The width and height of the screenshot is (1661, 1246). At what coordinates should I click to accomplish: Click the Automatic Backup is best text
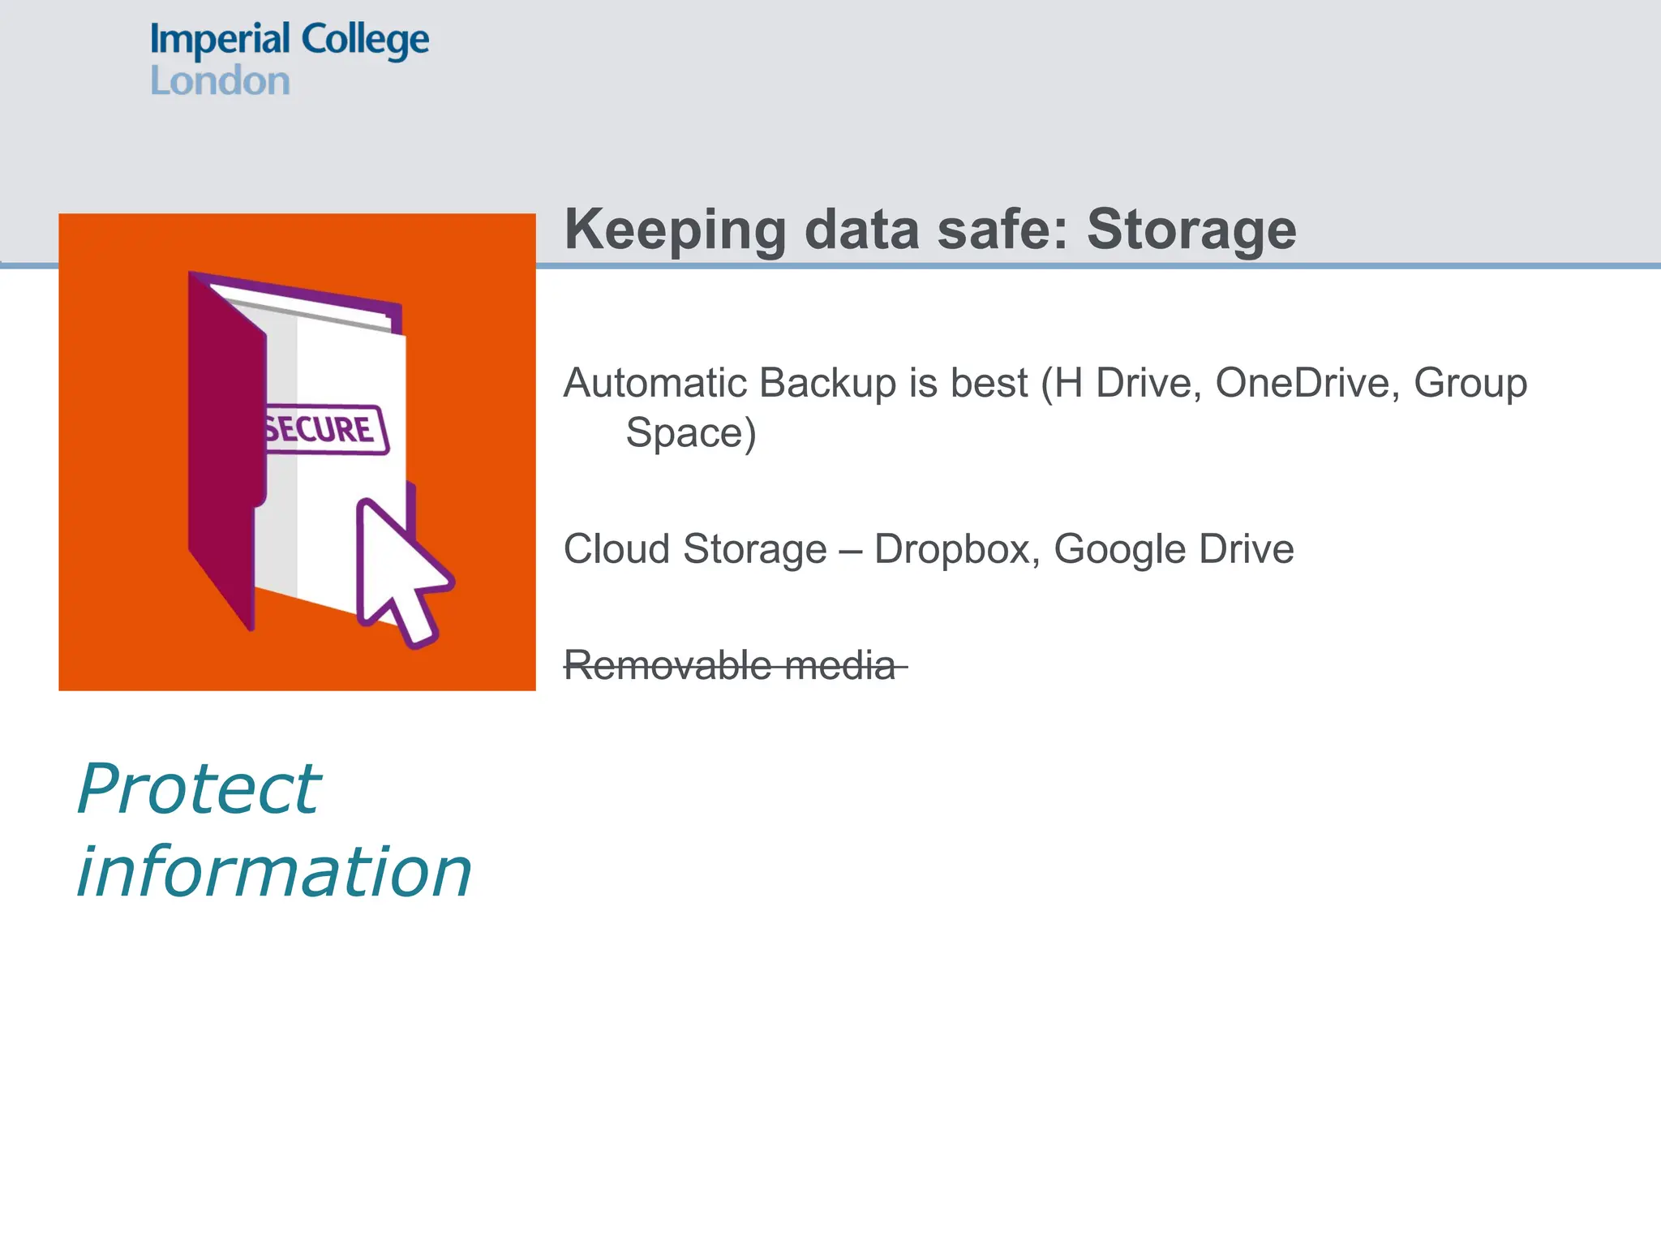[x=795, y=383]
